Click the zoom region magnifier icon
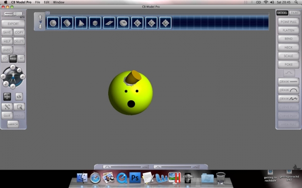302x188 pixels. (x=19, y=107)
